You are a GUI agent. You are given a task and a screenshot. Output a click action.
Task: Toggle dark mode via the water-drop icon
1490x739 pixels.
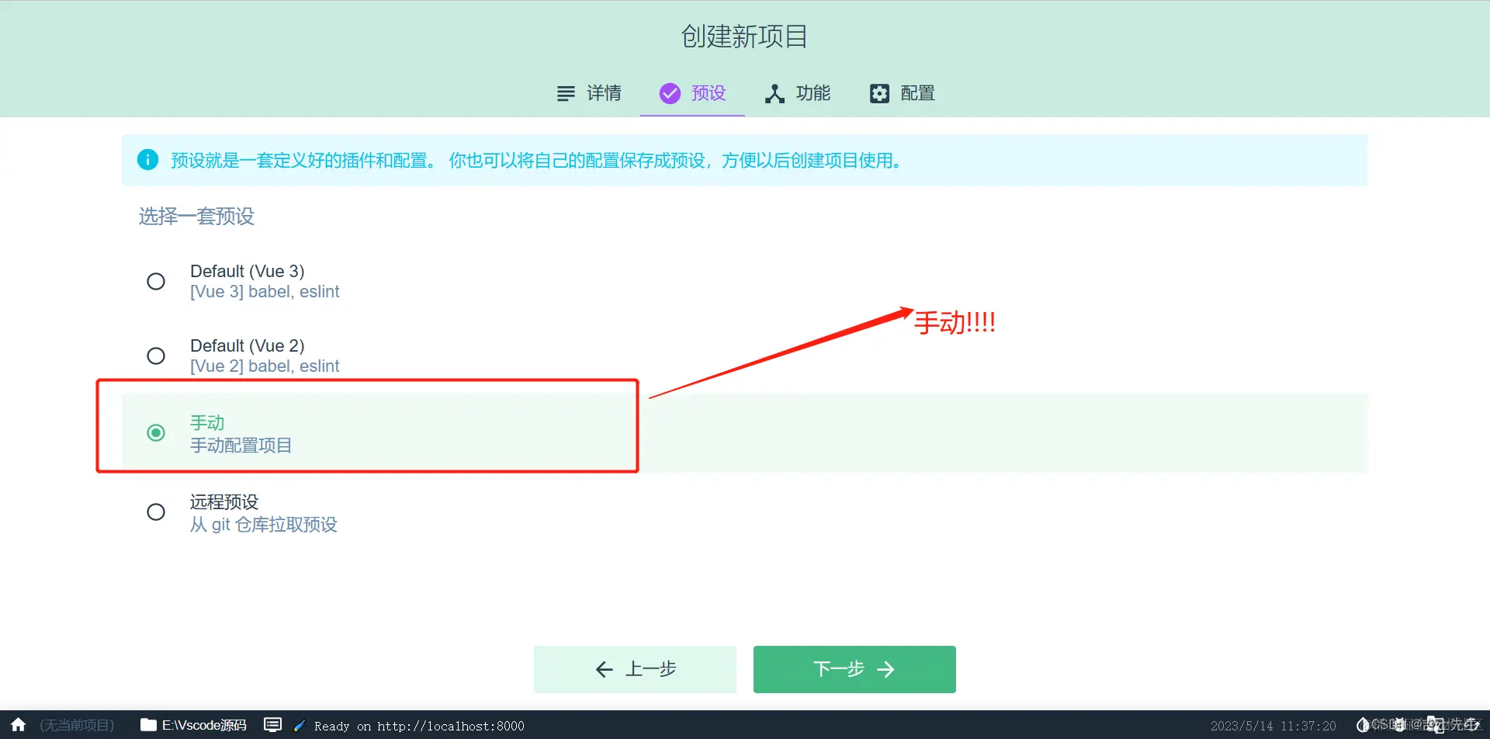[x=1364, y=724]
